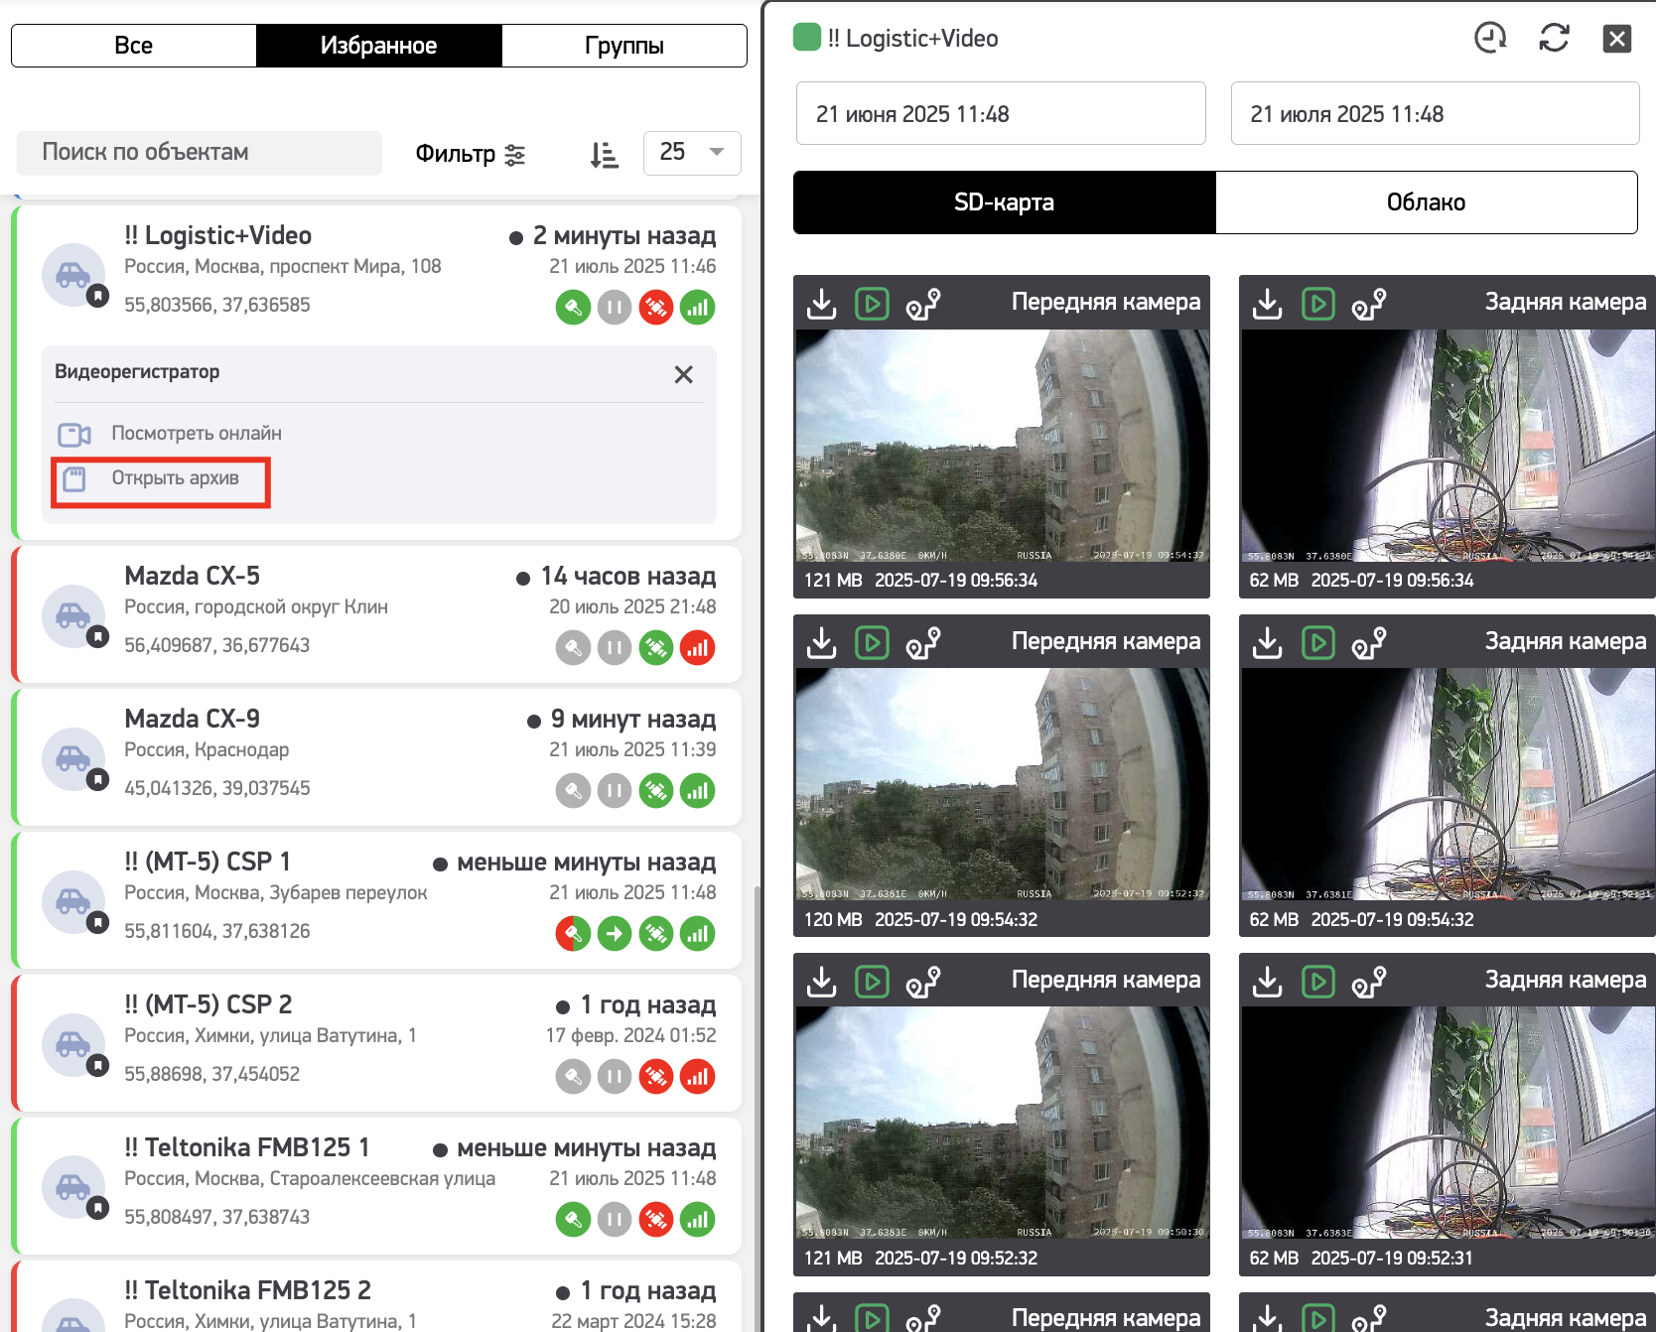This screenshot has width=1656, height=1332.
Task: Click red signal strength icon of Mazda CX-5
Action: coord(698,648)
